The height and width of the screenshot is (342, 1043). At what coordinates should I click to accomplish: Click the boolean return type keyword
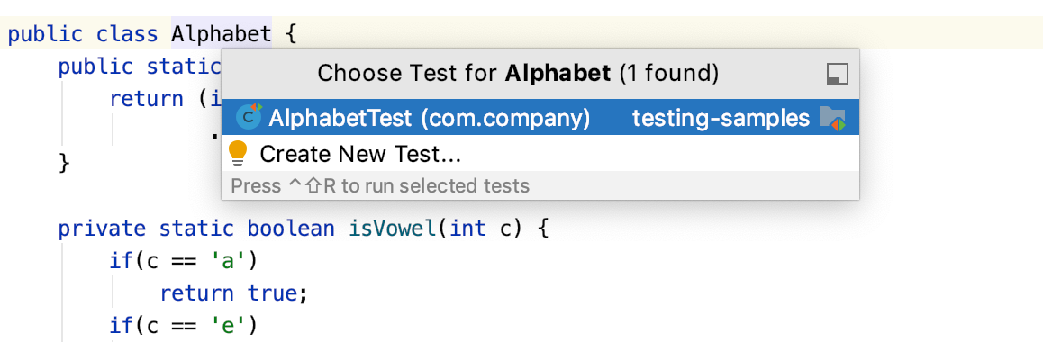point(291,229)
